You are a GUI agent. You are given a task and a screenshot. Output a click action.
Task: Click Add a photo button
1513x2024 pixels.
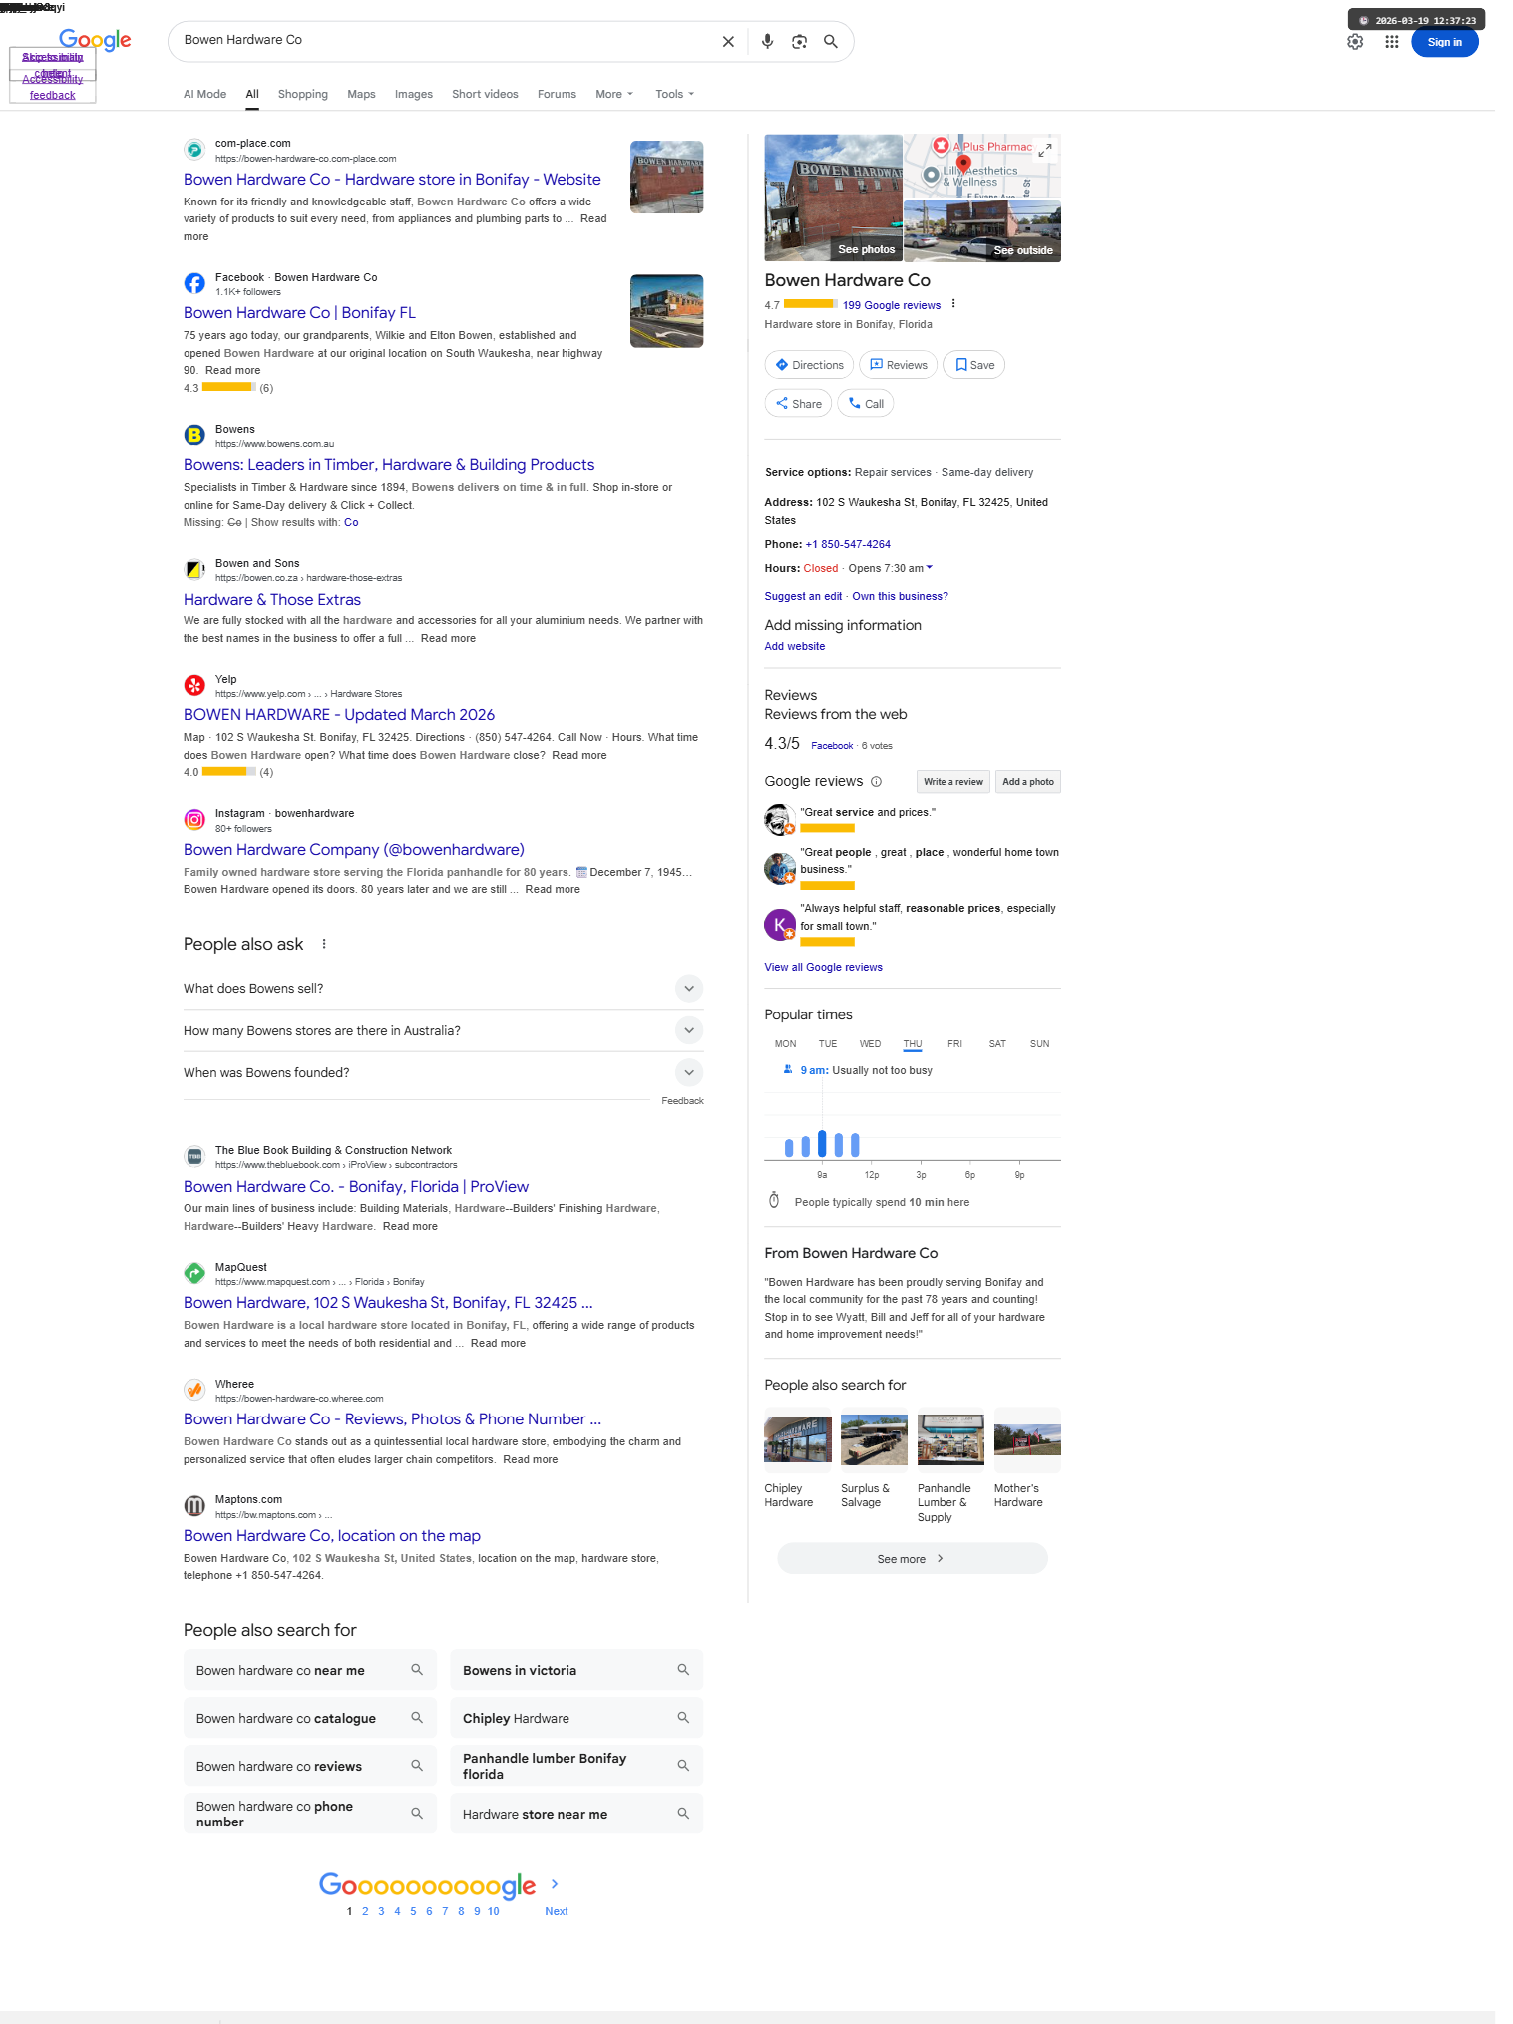point(1028,782)
